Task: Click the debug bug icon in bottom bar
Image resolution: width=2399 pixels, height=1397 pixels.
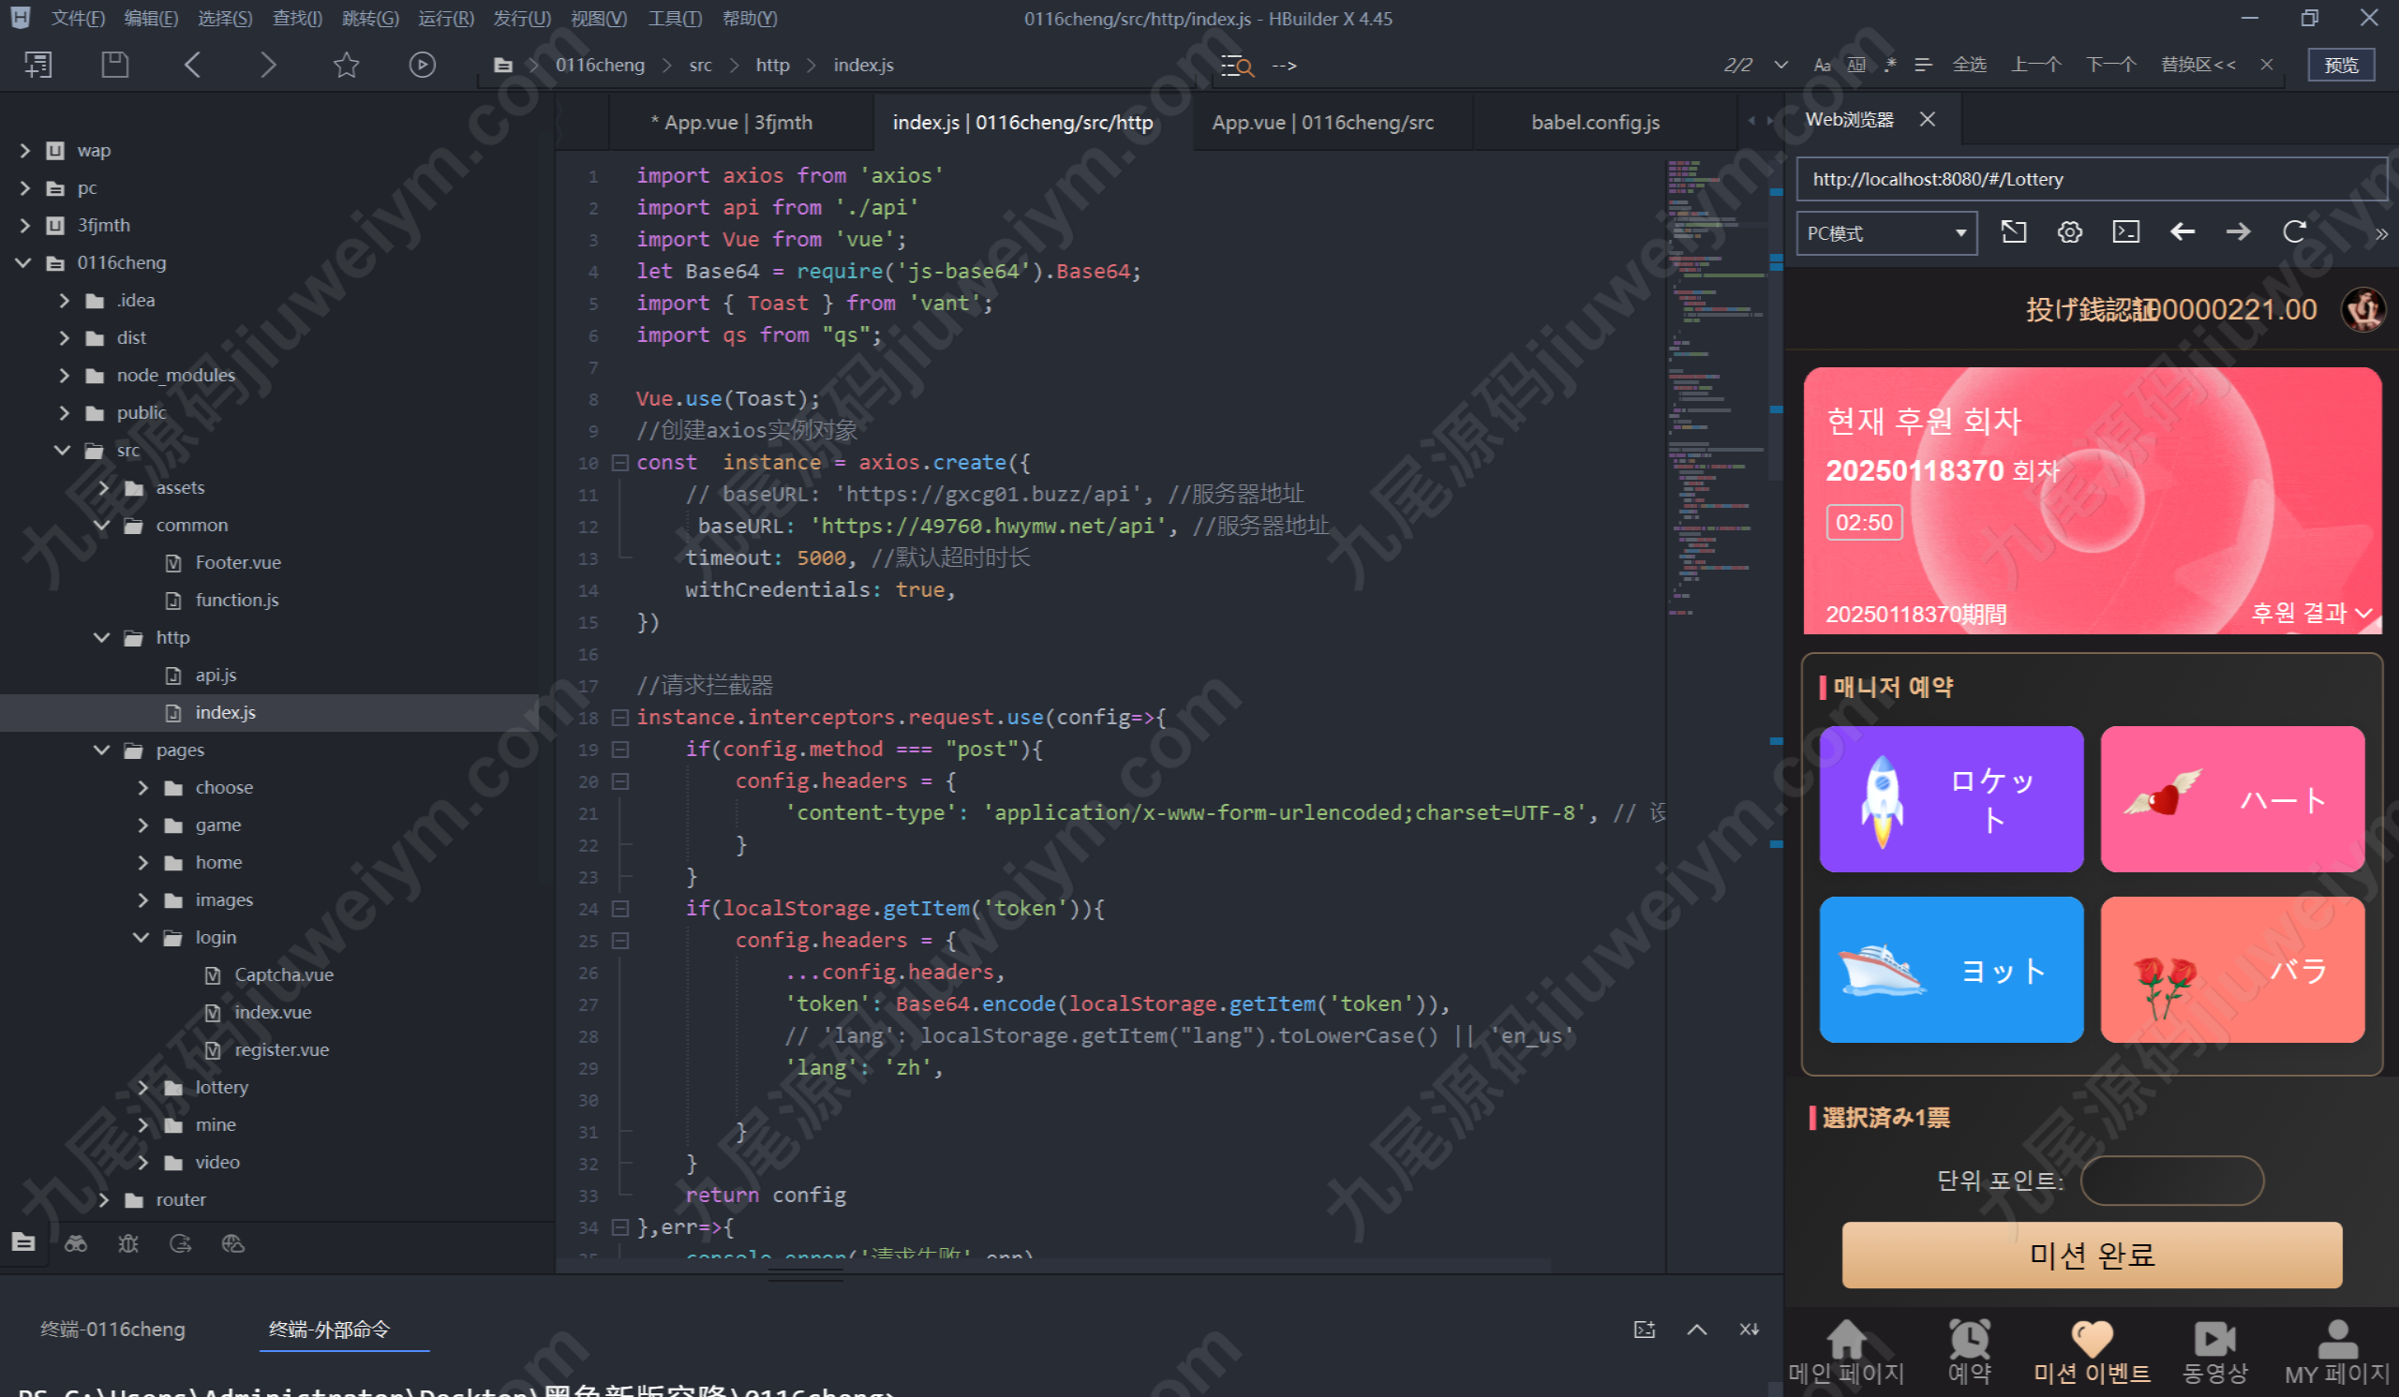Action: tap(127, 1242)
